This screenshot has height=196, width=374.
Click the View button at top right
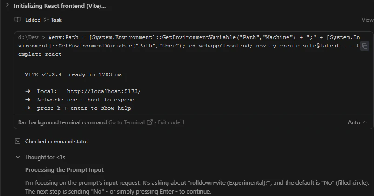click(x=367, y=20)
